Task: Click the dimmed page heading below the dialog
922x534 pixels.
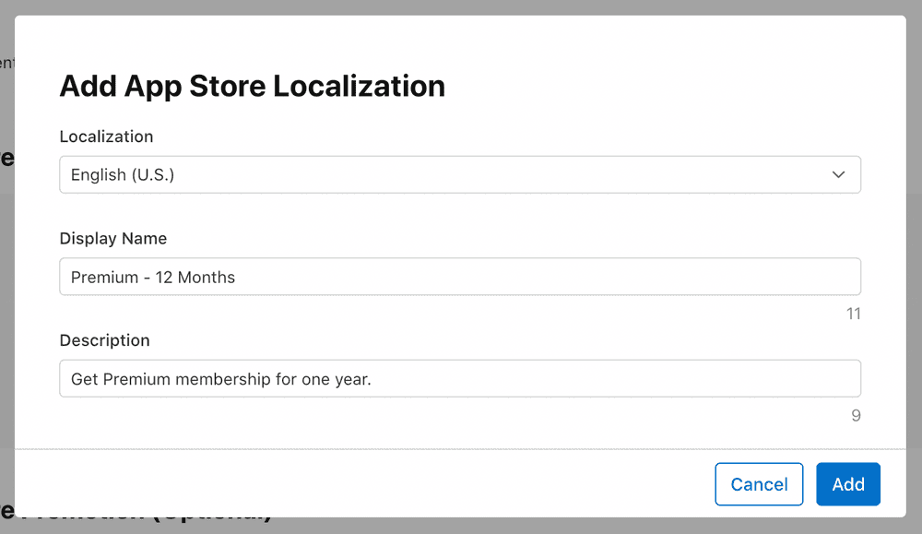Action: pyautogui.click(x=138, y=522)
